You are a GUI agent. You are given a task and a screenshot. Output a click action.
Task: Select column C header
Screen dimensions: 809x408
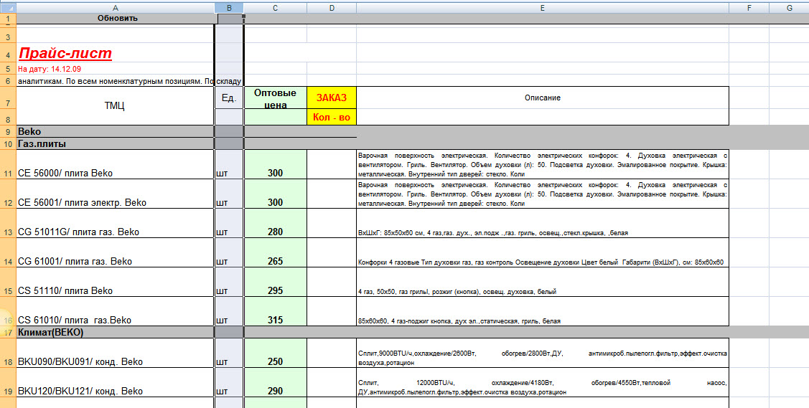coord(275,8)
